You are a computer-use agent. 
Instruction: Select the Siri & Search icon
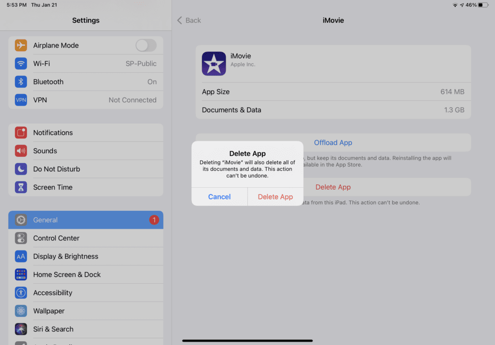21,329
